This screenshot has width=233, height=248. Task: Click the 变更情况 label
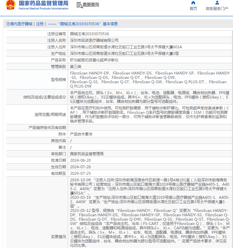(x=58, y=237)
